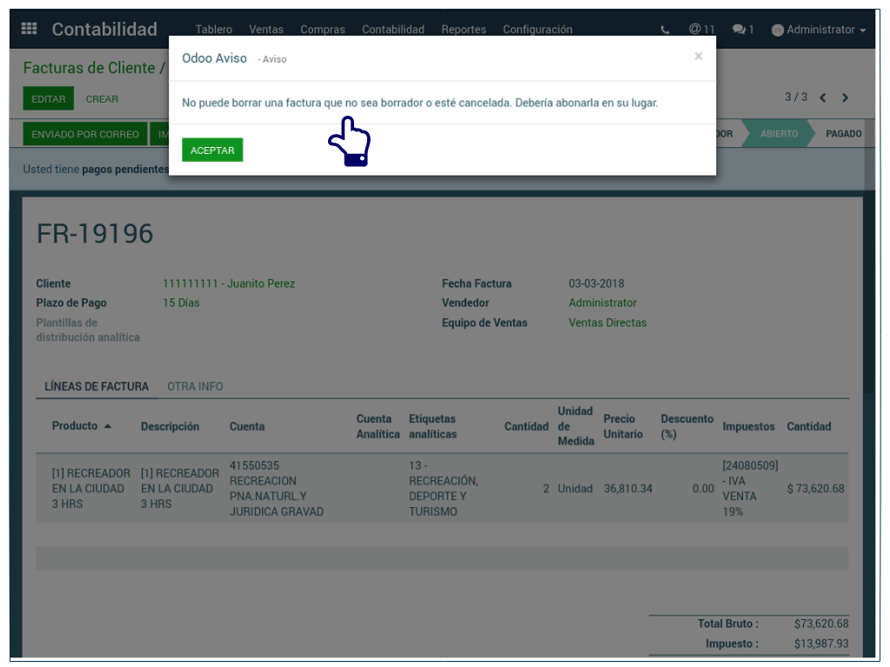Click the Enviado por Correo button

click(x=85, y=135)
